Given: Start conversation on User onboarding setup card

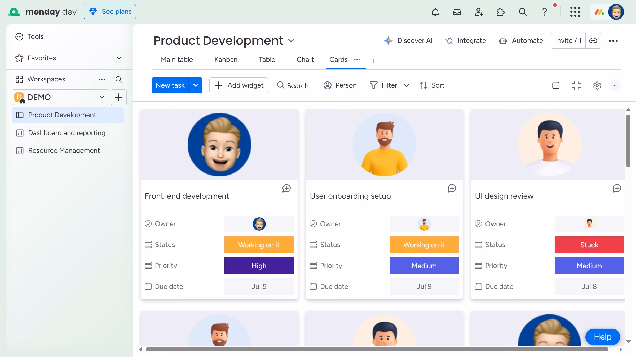Looking at the screenshot, I should [452, 188].
